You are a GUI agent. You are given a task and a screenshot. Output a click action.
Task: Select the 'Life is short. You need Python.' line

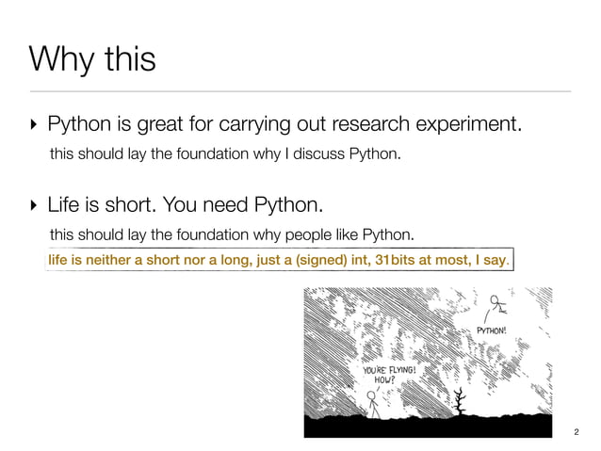[x=186, y=204]
